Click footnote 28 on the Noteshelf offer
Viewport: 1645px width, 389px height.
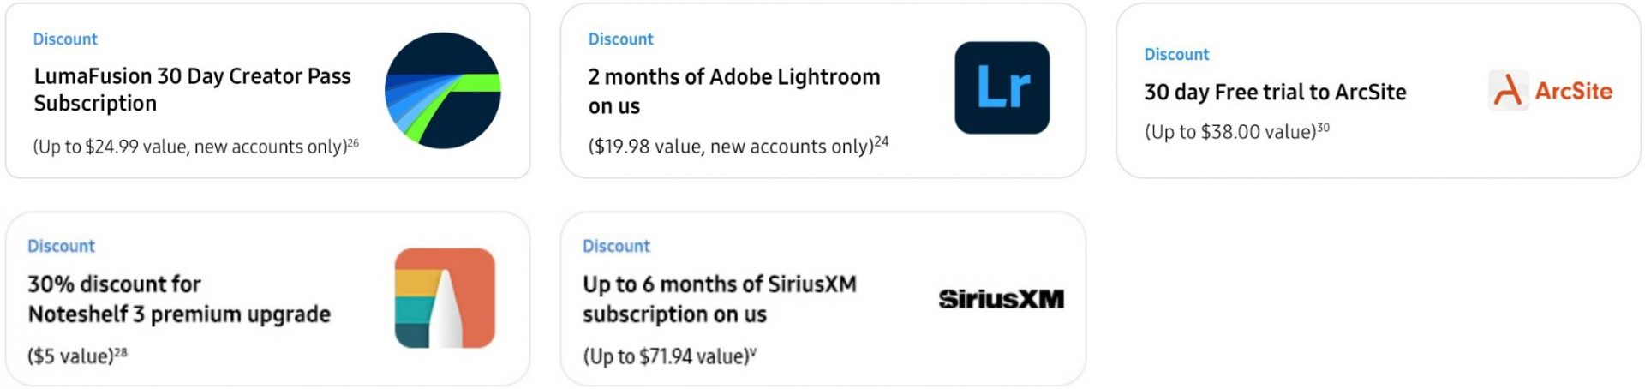tap(121, 352)
